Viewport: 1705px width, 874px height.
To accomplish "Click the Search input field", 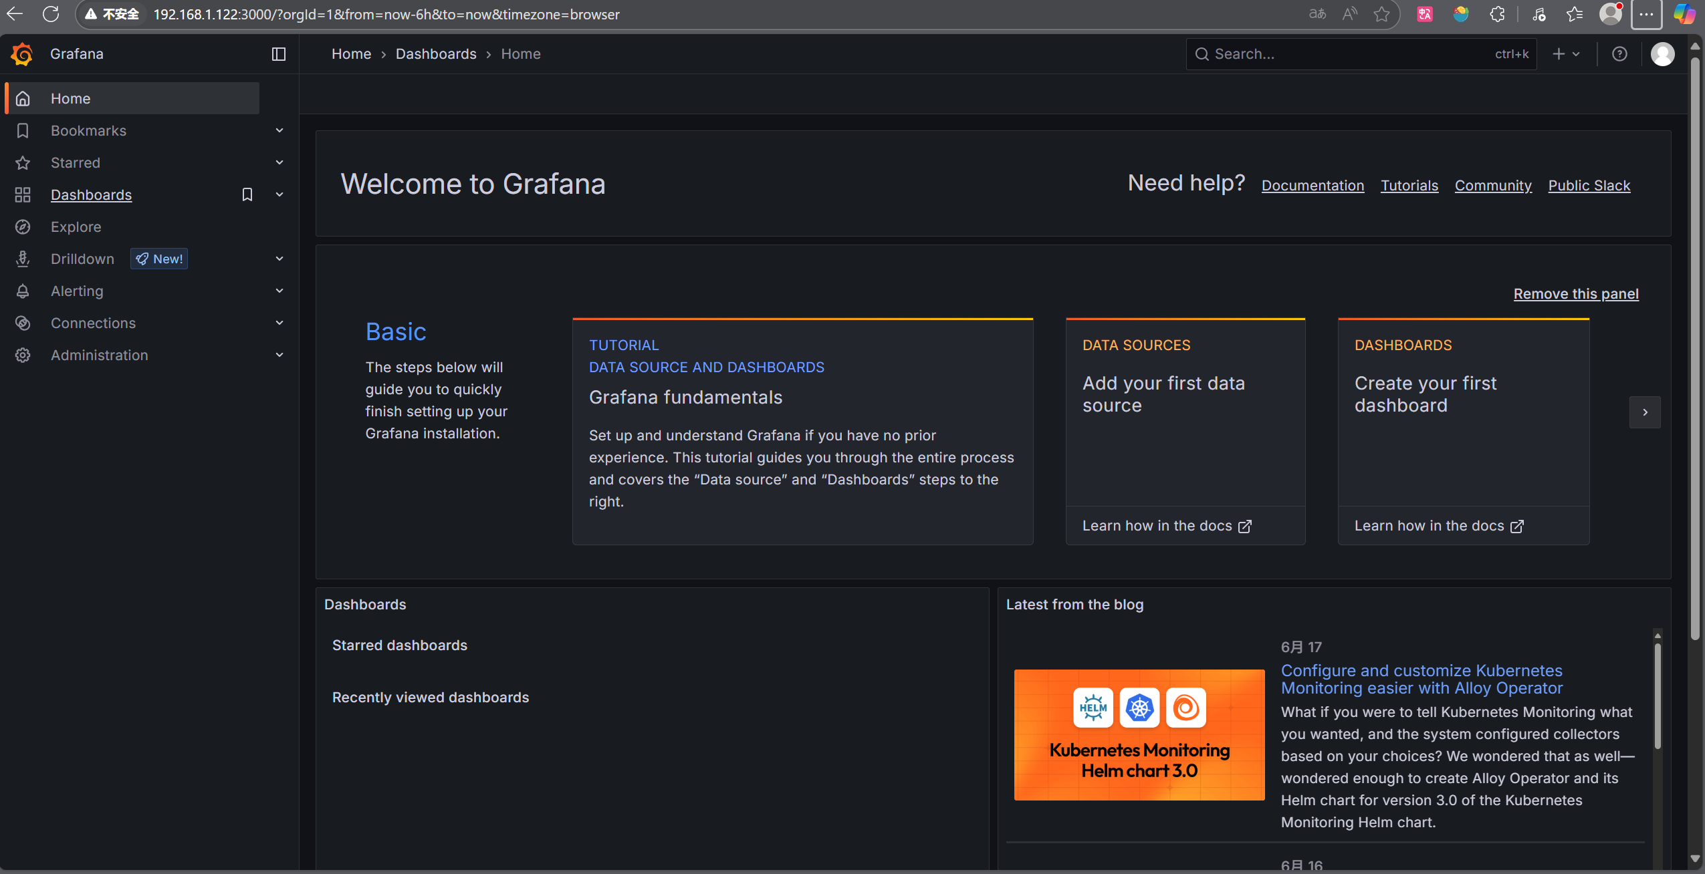I will pos(1361,54).
